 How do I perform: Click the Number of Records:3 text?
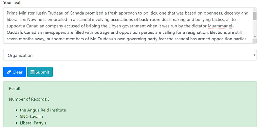click(x=29, y=99)
